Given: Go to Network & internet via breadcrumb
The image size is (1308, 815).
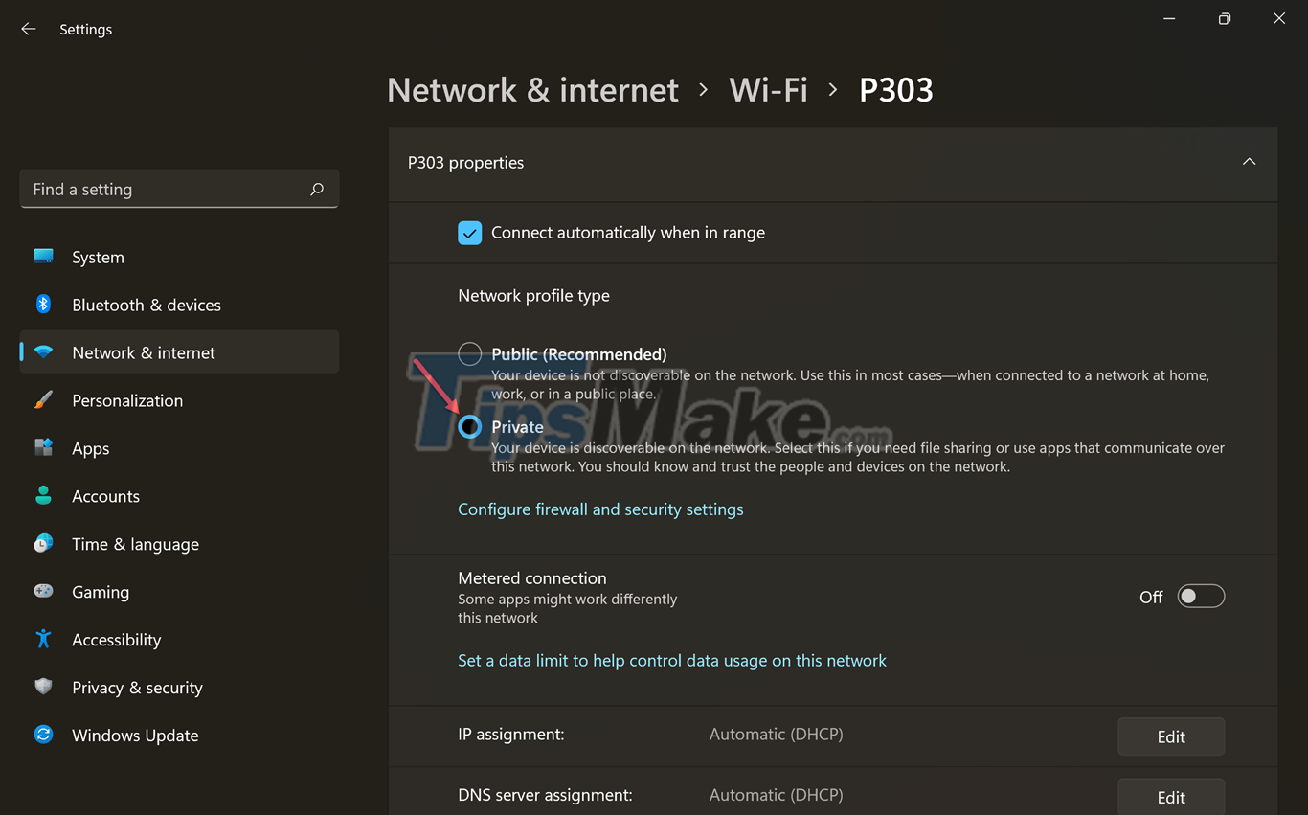Looking at the screenshot, I should (532, 89).
